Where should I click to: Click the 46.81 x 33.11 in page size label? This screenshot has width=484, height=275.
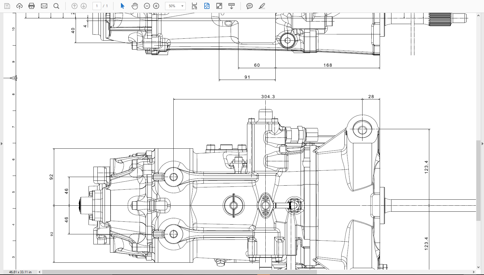tap(20, 272)
